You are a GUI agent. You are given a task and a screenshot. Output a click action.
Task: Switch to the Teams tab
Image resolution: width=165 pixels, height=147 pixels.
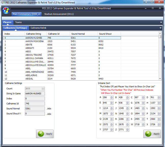point(19,22)
